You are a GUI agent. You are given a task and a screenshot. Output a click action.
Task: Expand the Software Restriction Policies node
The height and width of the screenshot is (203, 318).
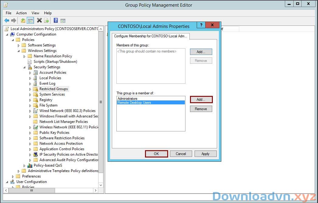pos(30,138)
